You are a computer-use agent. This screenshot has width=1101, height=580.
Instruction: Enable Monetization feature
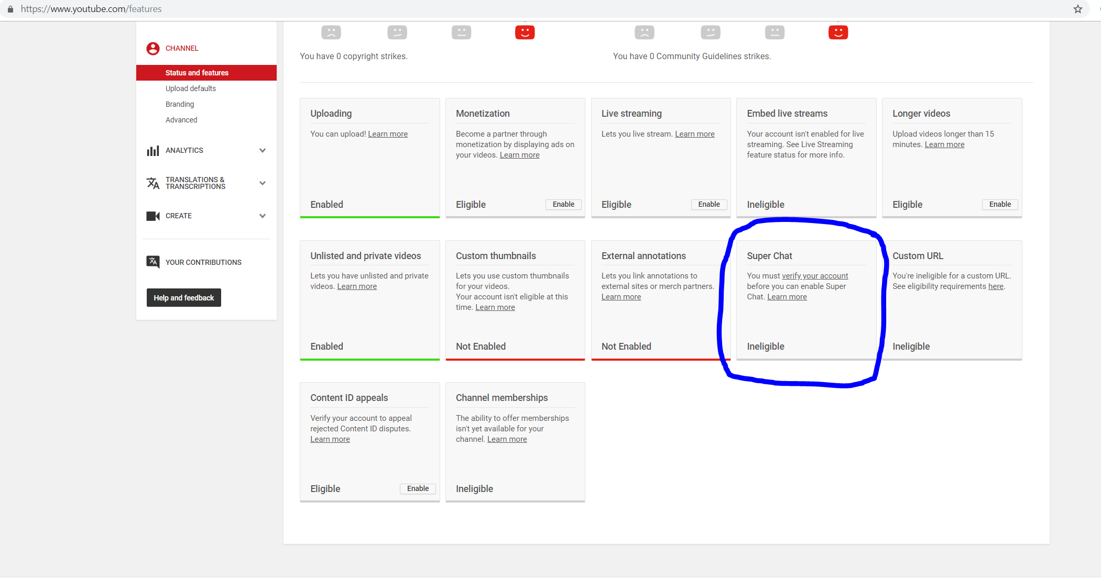563,205
